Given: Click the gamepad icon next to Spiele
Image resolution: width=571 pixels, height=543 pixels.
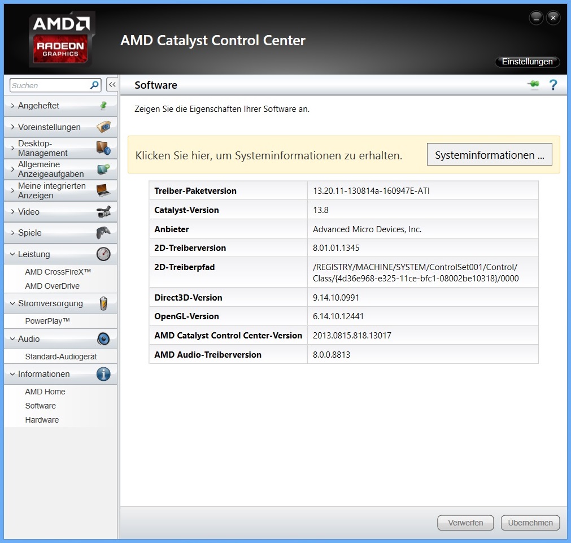Looking at the screenshot, I should pos(103,232).
